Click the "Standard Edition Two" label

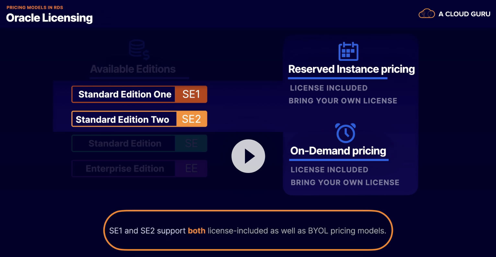122,120
